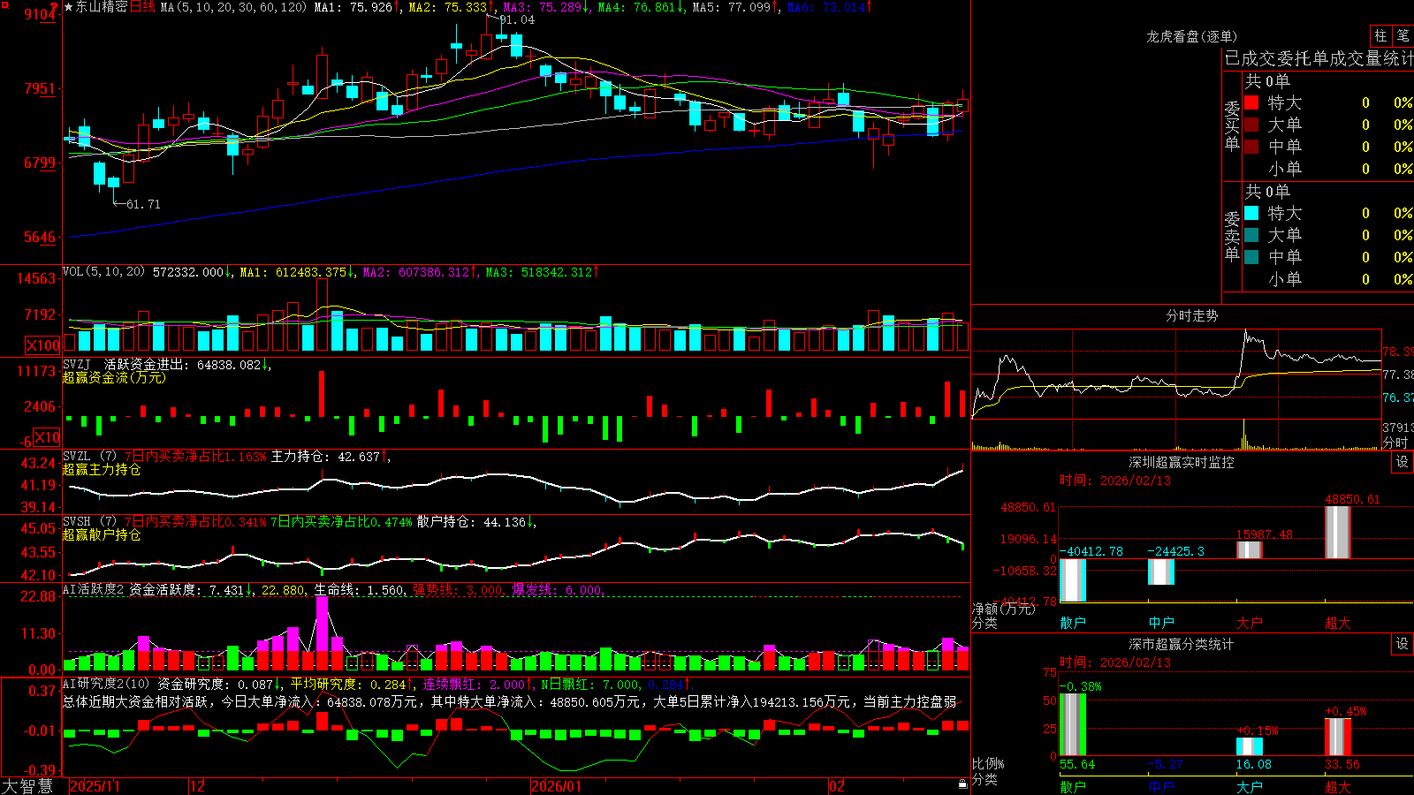Viewport: 1414px width, 795px height.
Task: Click the 超赢主力持仓 label
Action: coord(102,469)
